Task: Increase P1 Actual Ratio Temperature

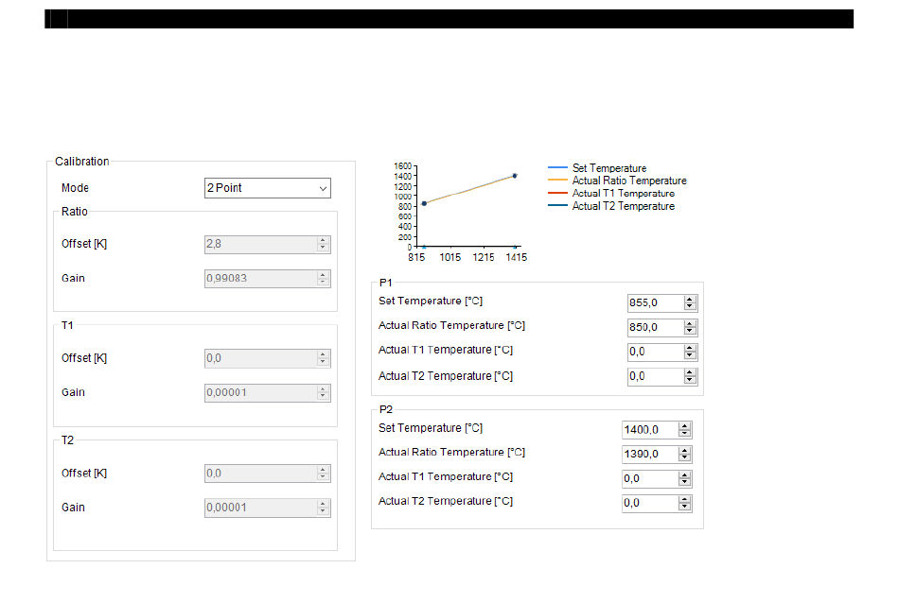Action: [690, 323]
